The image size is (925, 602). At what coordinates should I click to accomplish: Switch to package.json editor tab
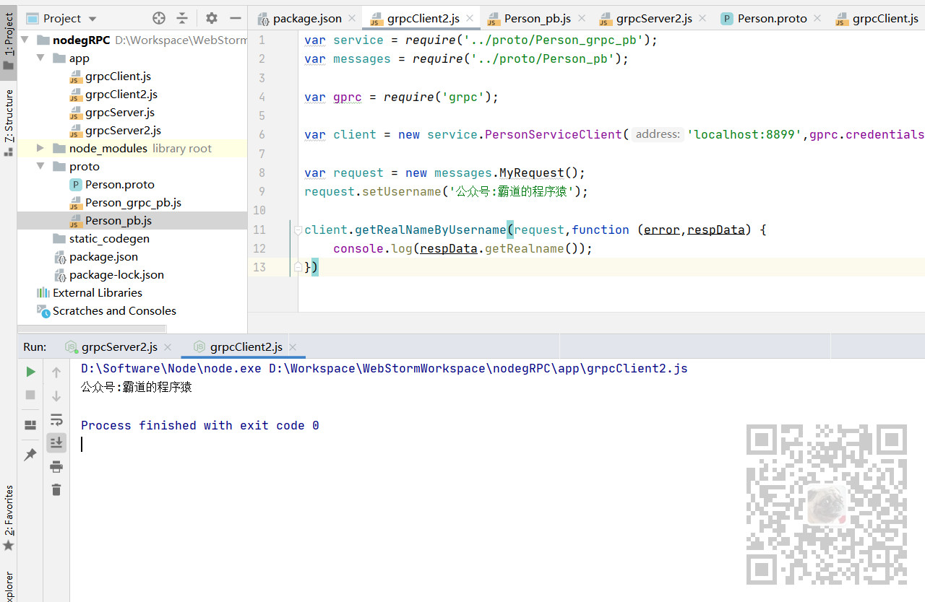pos(306,18)
